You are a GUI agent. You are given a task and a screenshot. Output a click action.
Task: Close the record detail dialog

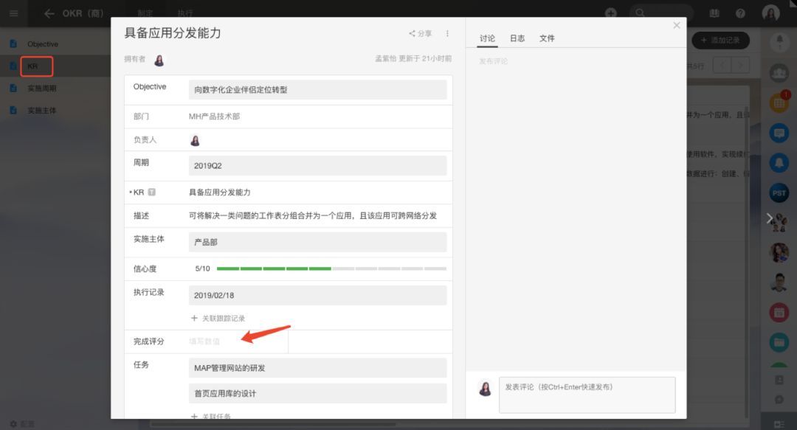677,25
